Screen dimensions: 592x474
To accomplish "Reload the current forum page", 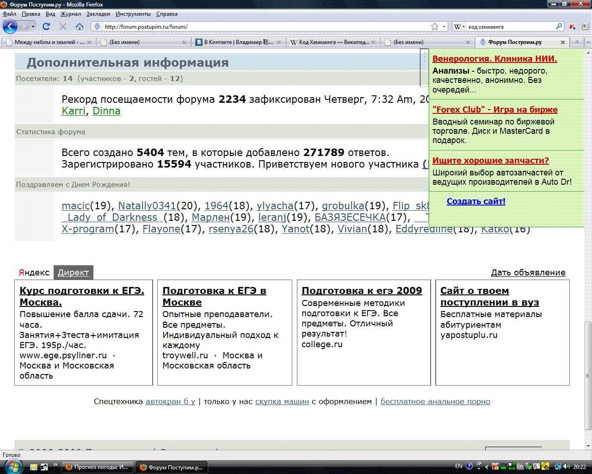I will click(x=46, y=26).
